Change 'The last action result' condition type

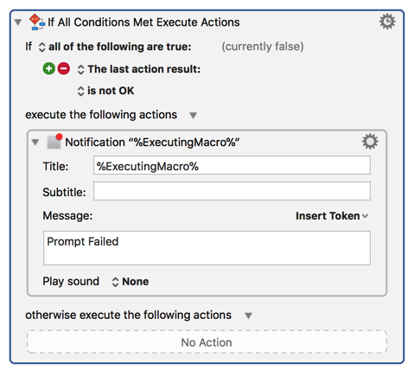(139, 69)
